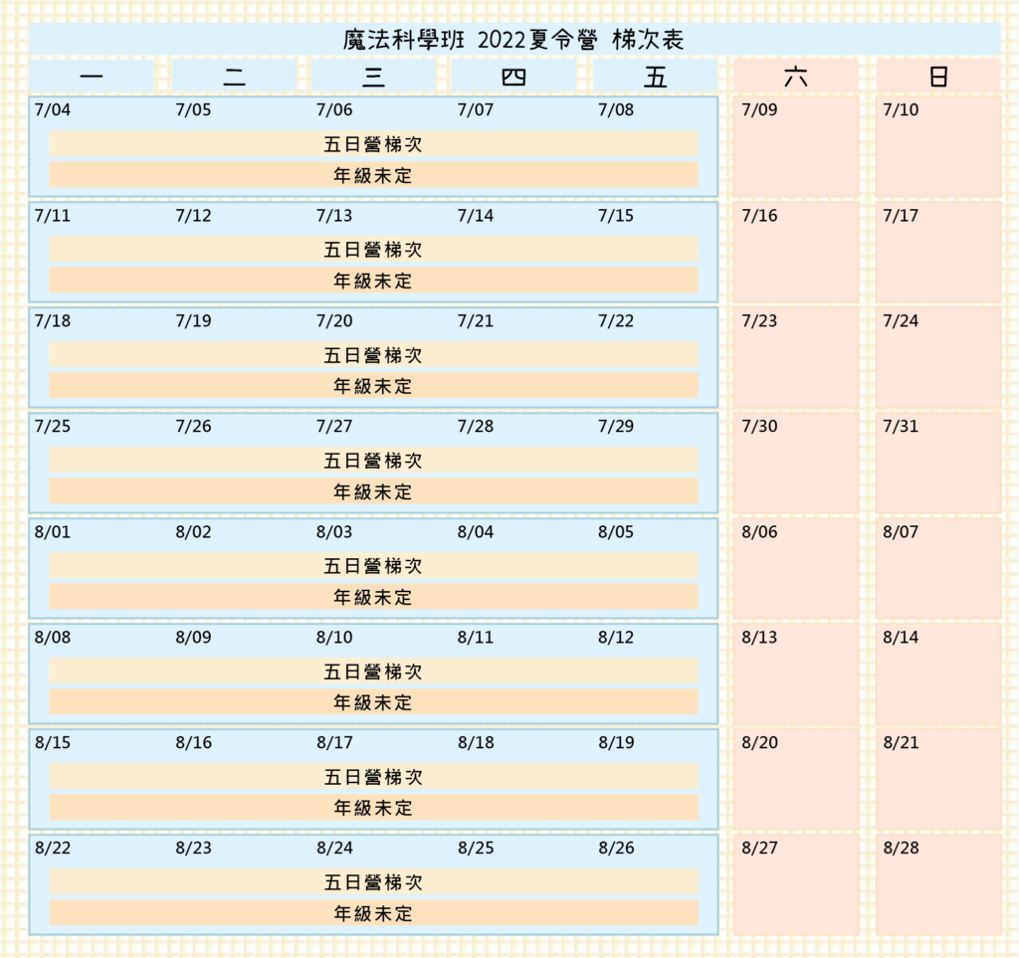Click the date 7/18

click(53, 321)
